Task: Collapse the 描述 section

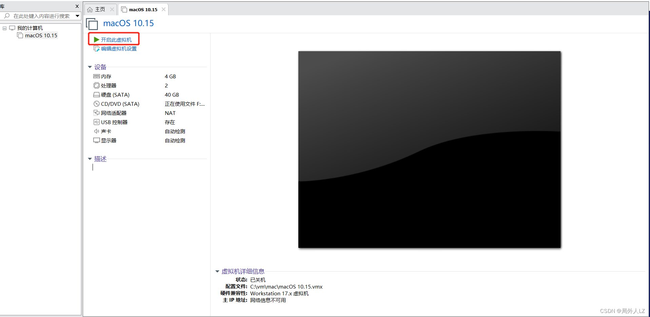Action: coord(90,159)
